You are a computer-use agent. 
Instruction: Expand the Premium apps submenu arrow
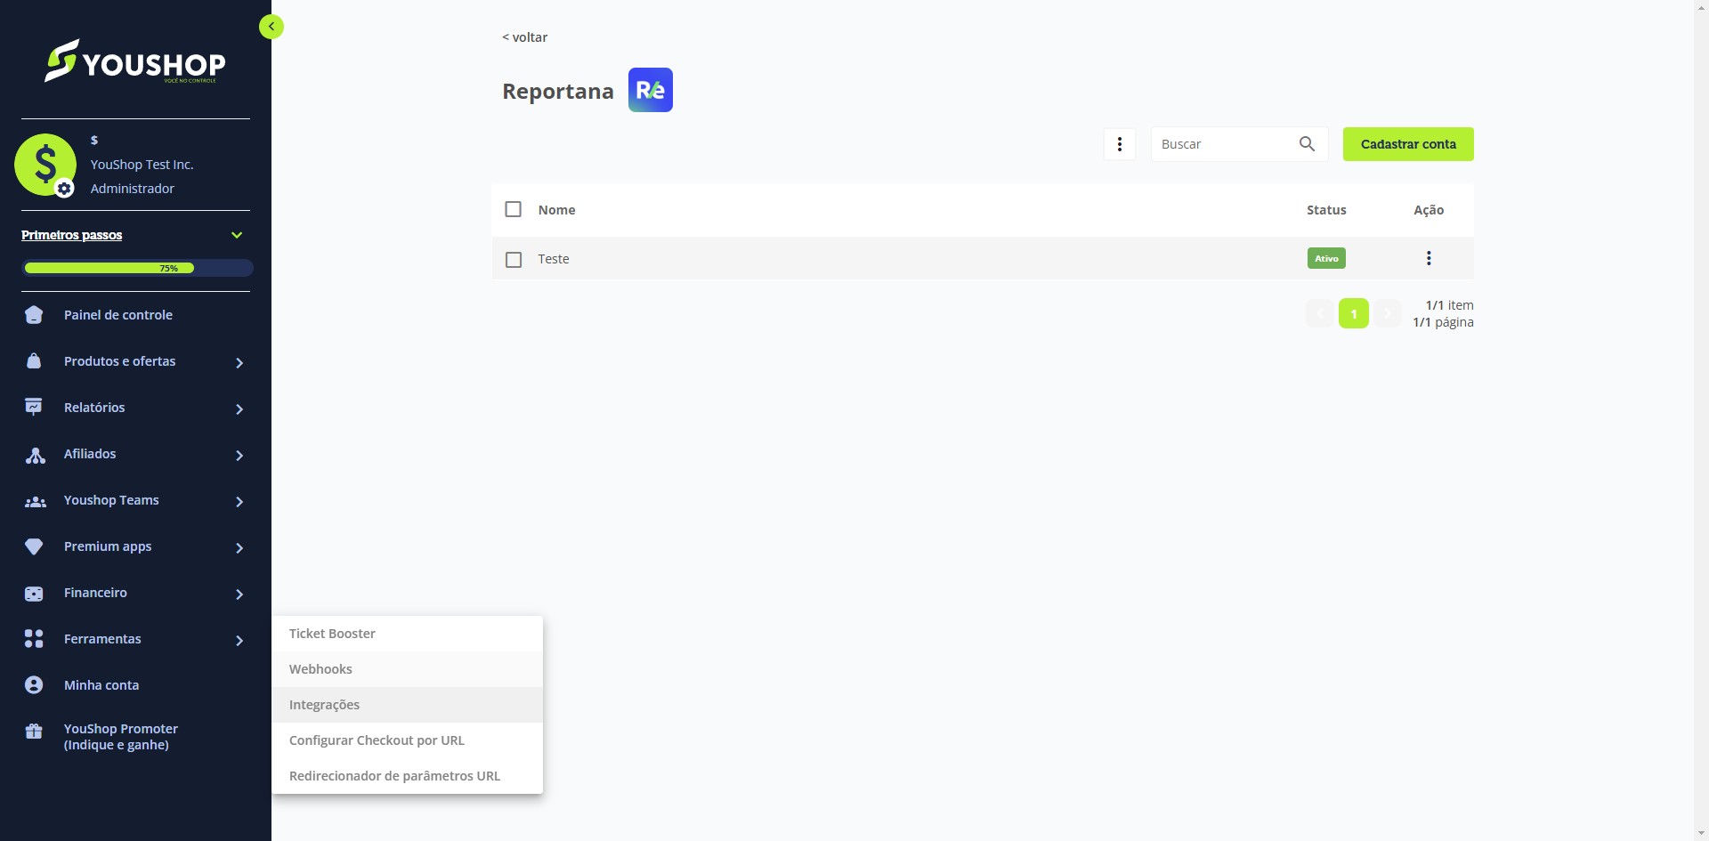[239, 547]
